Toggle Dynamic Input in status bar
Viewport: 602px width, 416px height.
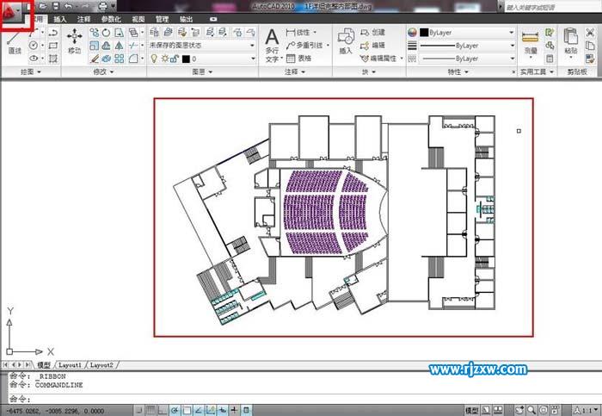click(x=222, y=410)
